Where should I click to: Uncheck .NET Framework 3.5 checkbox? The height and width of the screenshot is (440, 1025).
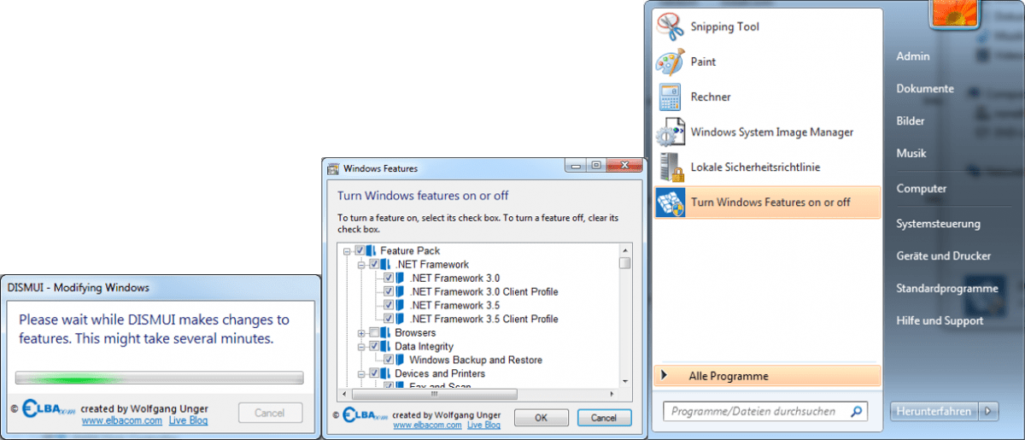pos(389,305)
